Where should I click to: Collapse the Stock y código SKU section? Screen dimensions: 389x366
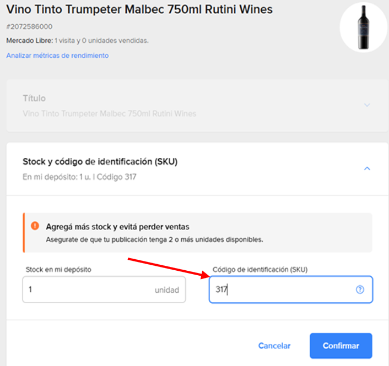(x=367, y=168)
